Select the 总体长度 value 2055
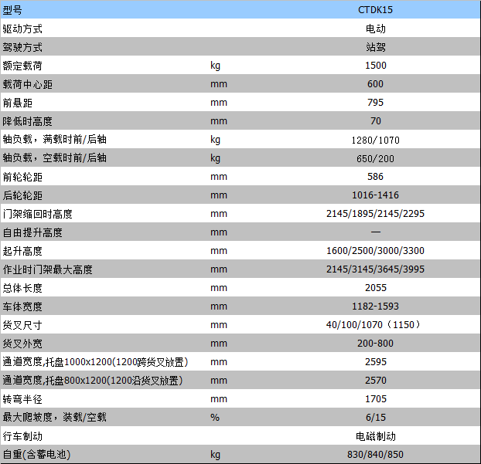 point(375,288)
